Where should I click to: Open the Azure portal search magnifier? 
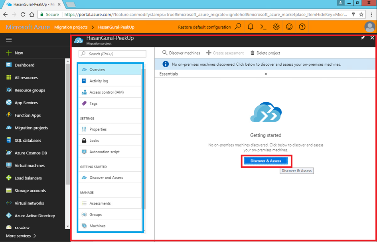[x=238, y=27]
